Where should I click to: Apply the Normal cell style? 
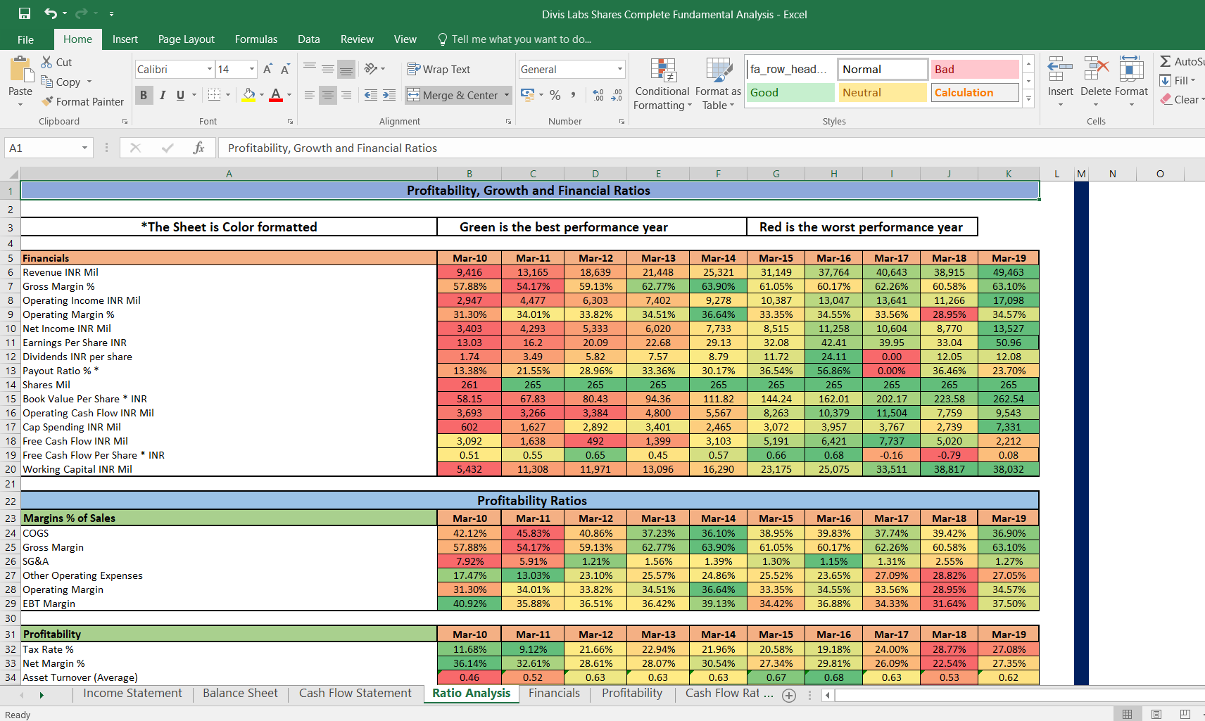[x=883, y=69]
